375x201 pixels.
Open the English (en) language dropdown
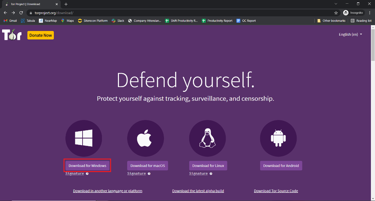tap(350, 34)
